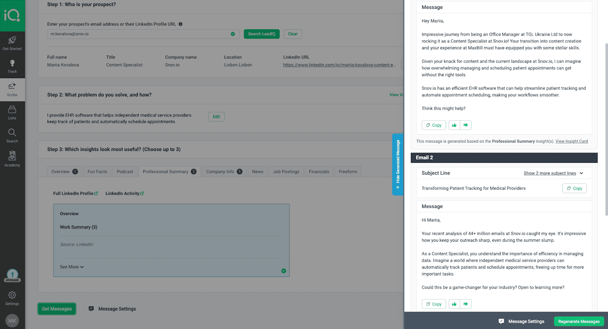Copy the Email 2 subject line

click(x=574, y=189)
